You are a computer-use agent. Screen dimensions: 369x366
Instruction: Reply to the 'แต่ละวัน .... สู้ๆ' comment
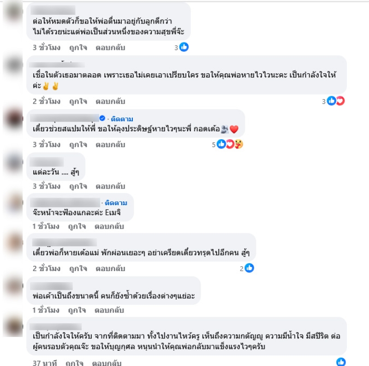click(110, 186)
